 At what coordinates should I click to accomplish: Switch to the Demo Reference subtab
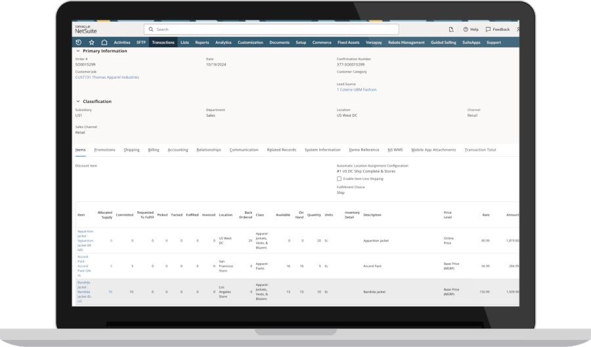coord(364,150)
